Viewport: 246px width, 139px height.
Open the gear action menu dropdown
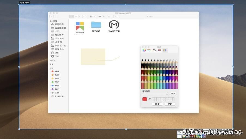tap(101, 16)
